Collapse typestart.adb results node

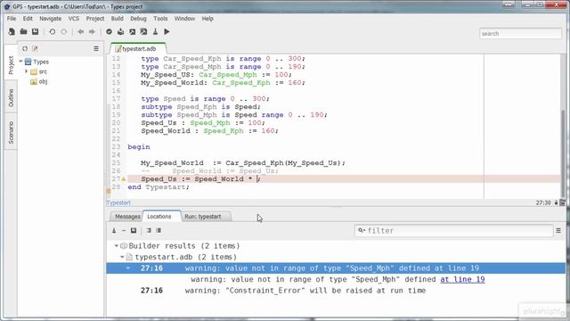[x=122, y=257]
